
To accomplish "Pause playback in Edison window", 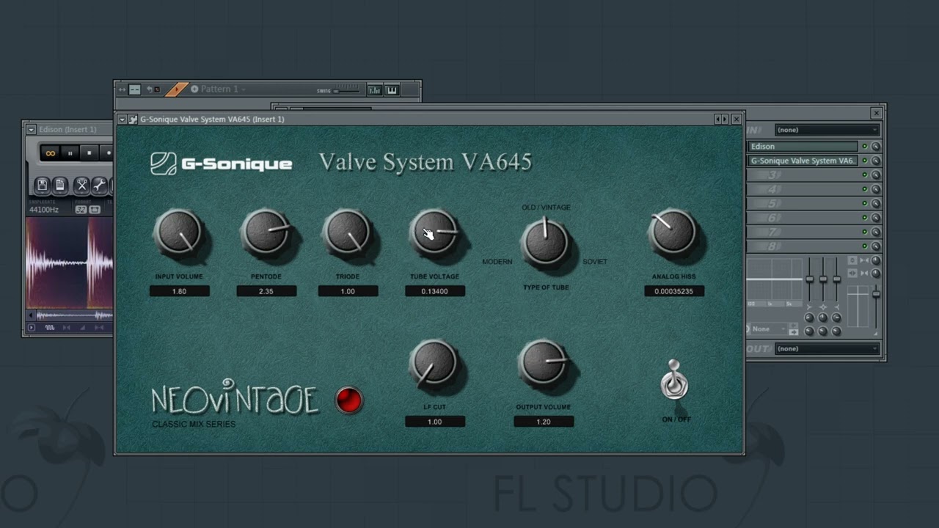I will [x=70, y=153].
